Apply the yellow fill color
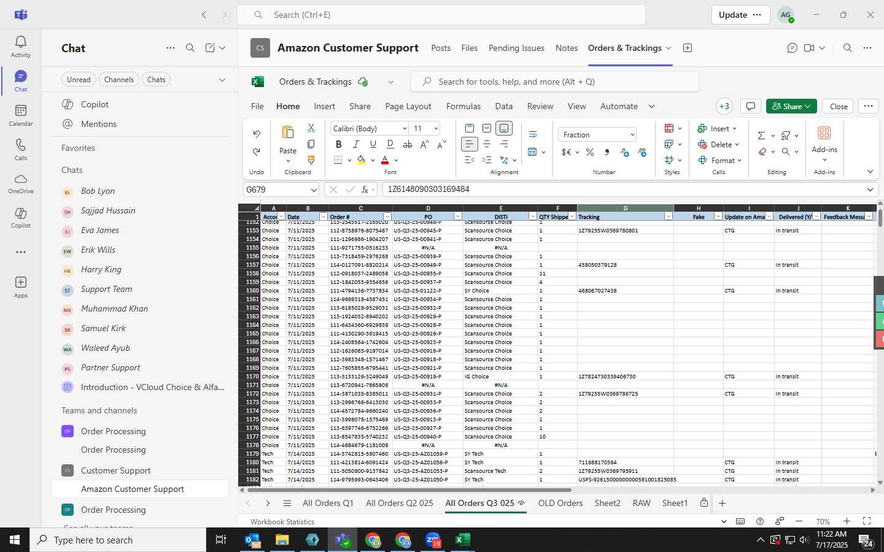The image size is (884, 552). pyautogui.click(x=361, y=160)
